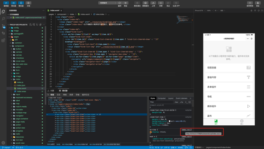Screen dimensions: 264x149
Task: Toggle the 编辑器 editor panel button
Action: [x=6, y=3]
